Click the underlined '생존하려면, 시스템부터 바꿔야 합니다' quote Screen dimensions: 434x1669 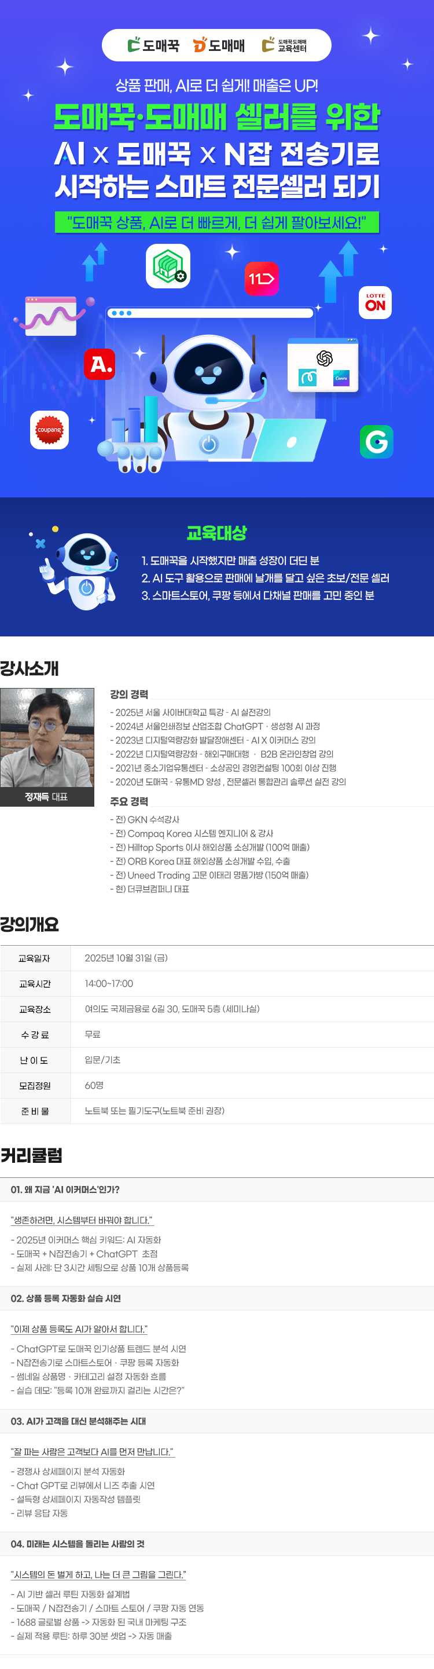[82, 1220]
